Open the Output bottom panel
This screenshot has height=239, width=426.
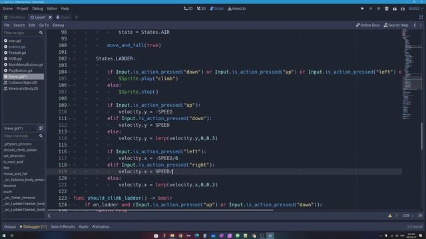[x=10, y=226]
